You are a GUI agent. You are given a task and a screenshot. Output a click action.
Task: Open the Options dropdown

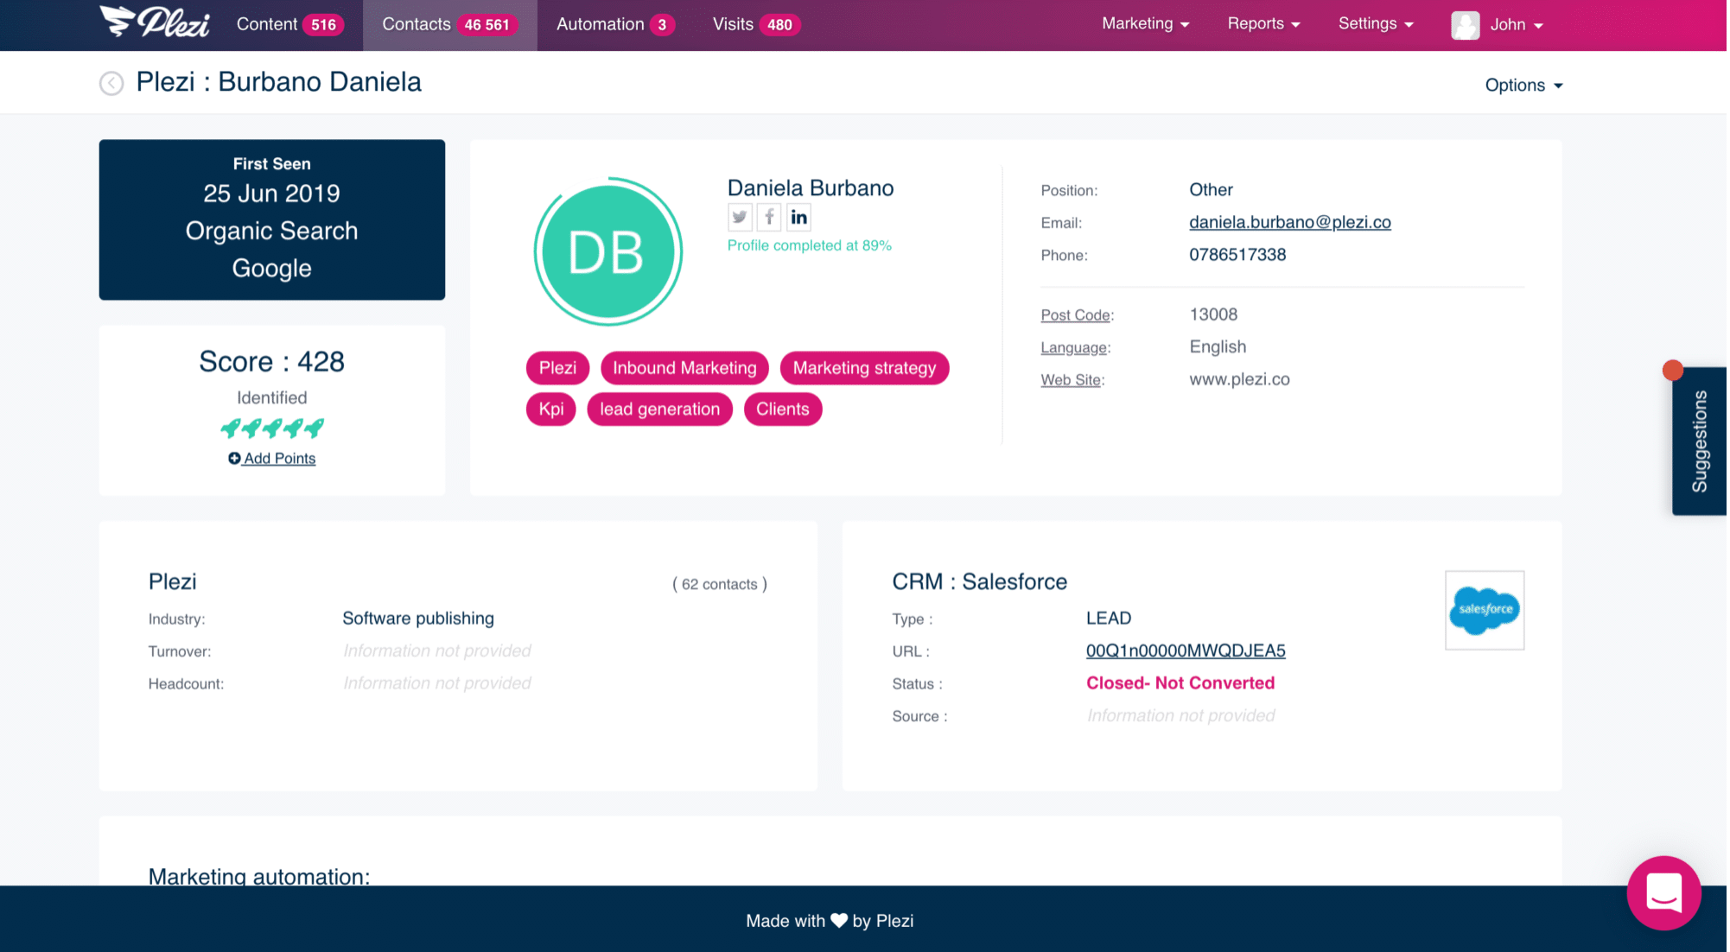1523,85
